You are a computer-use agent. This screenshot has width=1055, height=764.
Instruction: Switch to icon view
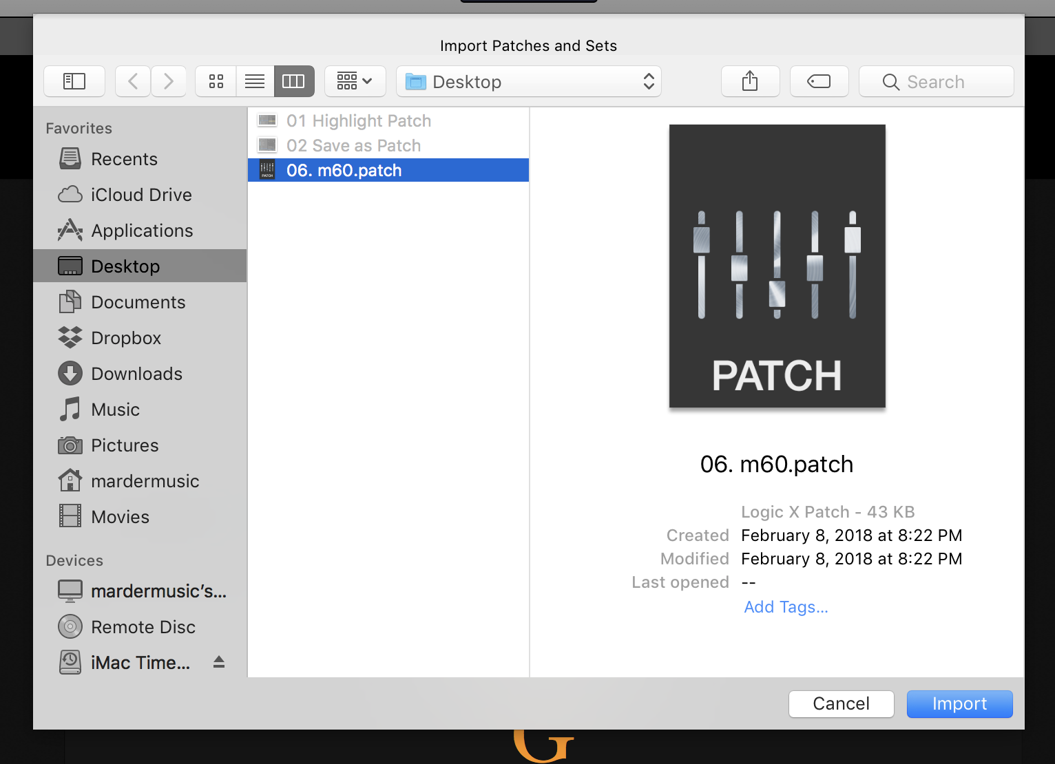click(x=216, y=81)
